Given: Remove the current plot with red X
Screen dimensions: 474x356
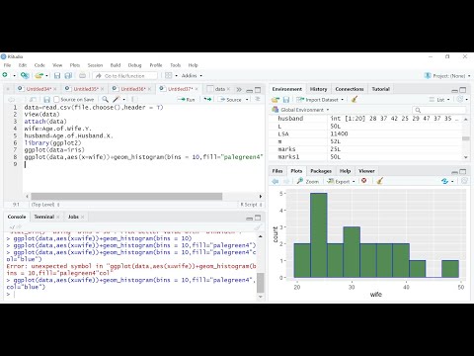Looking at the screenshot, I should 364,181.
